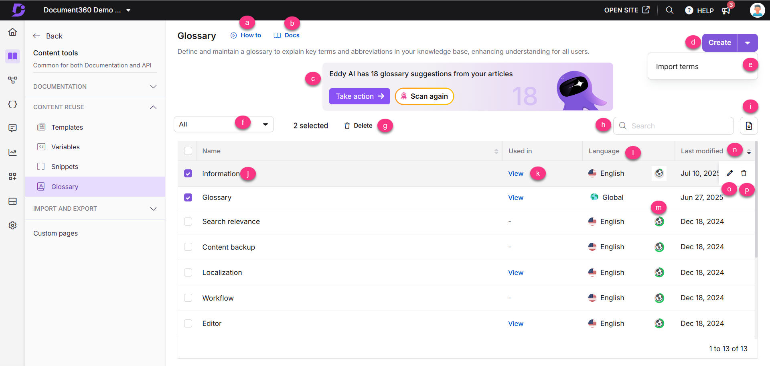This screenshot has height=366, width=770.
Task: Click OPEN SITE in the top bar
Action: point(627,10)
